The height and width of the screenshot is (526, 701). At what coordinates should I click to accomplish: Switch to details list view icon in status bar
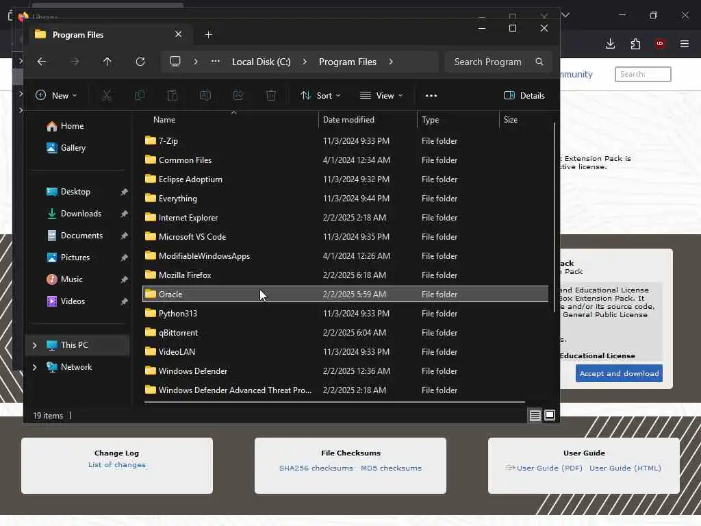535,416
